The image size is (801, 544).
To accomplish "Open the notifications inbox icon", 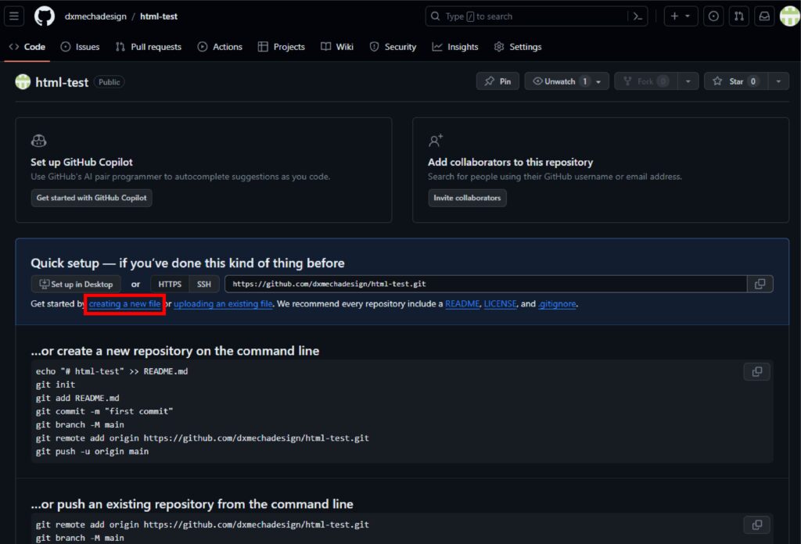I will coord(764,16).
